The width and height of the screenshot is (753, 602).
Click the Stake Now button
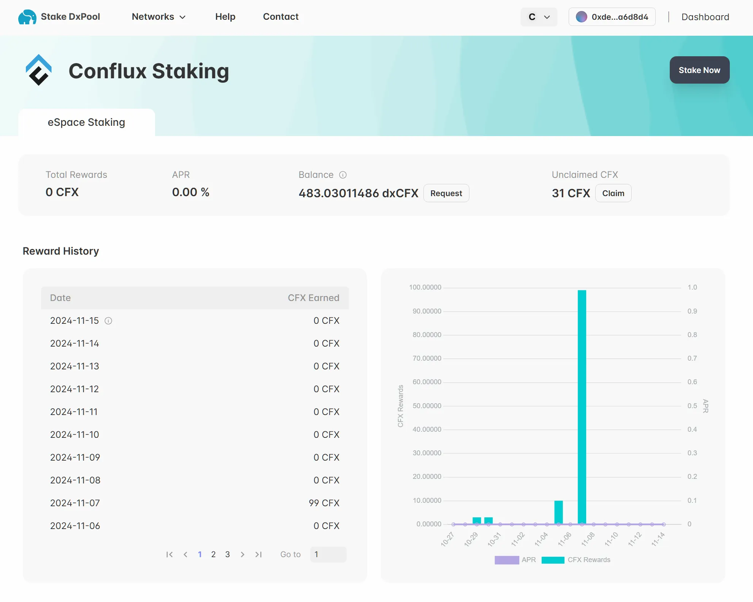click(x=699, y=70)
